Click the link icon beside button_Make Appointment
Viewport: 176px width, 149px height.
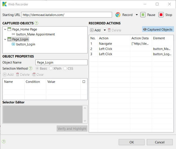pos(13,34)
